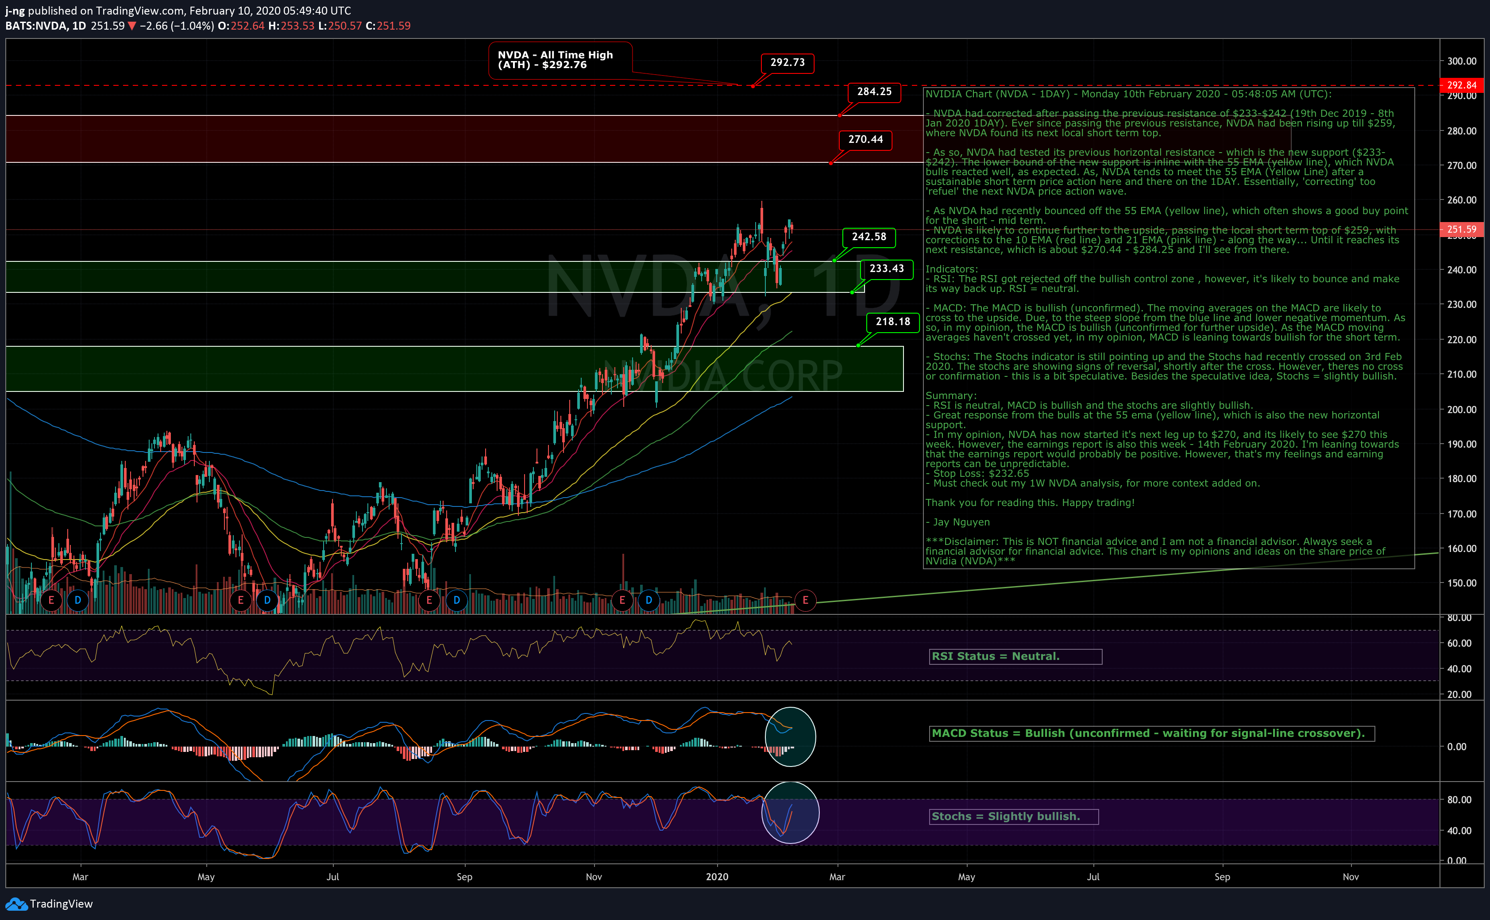Image resolution: width=1490 pixels, height=920 pixels.
Task: Click the 'MACD Status = Bullish' label box
Action: tap(1151, 734)
